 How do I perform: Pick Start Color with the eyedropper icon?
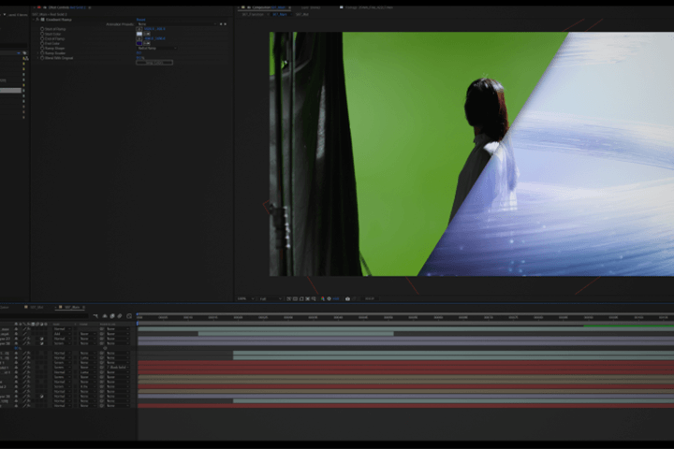pos(148,34)
